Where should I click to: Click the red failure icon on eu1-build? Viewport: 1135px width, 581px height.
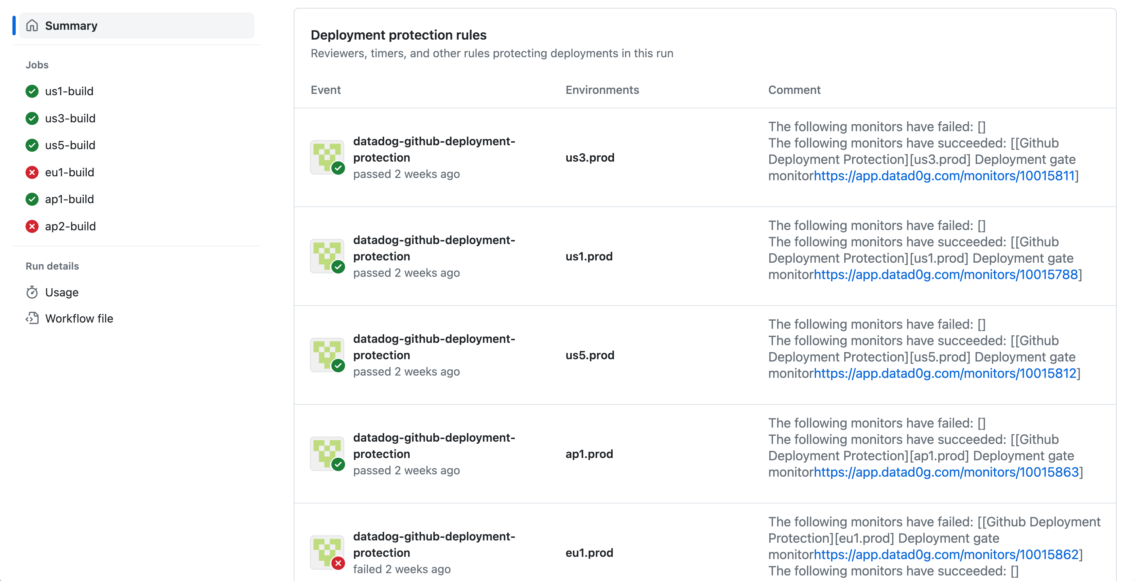[31, 172]
